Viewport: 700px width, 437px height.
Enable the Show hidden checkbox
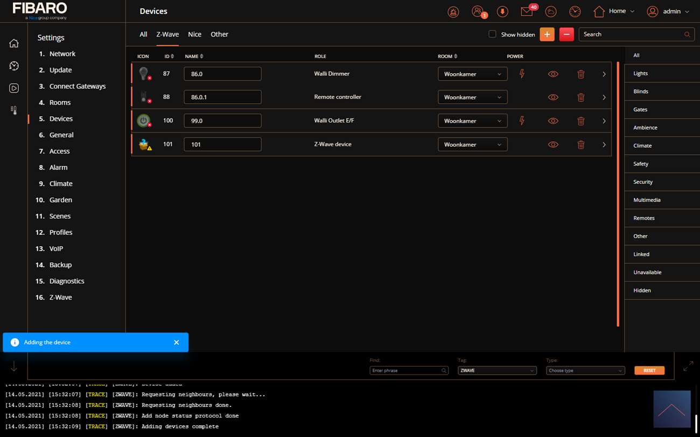pos(492,34)
